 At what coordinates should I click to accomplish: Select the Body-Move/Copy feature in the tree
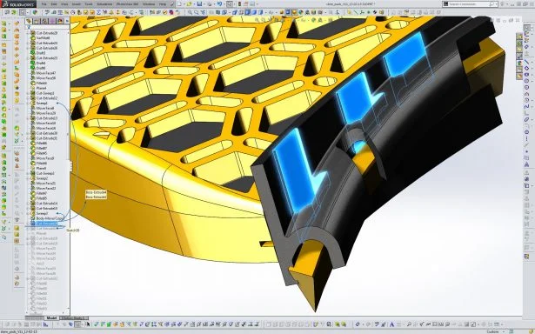click(47, 218)
